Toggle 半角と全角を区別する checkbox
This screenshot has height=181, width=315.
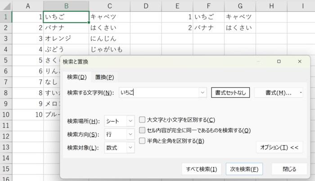142,141
